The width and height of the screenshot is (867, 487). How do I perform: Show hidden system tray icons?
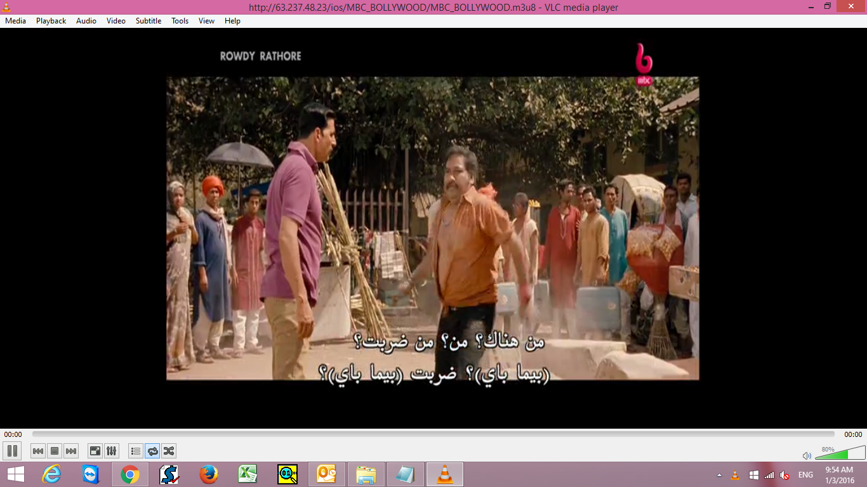coord(719,475)
